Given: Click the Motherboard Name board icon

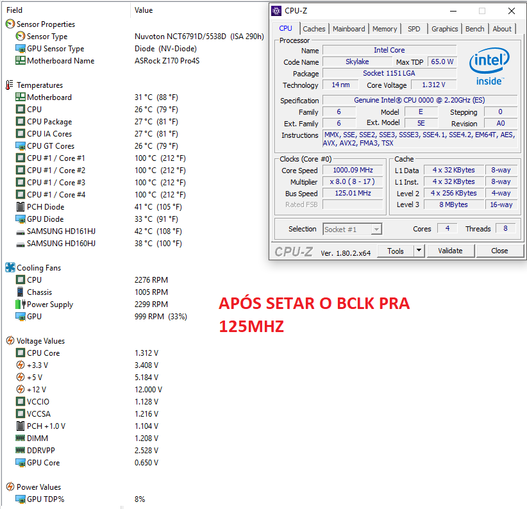Looking at the screenshot, I should point(21,60).
